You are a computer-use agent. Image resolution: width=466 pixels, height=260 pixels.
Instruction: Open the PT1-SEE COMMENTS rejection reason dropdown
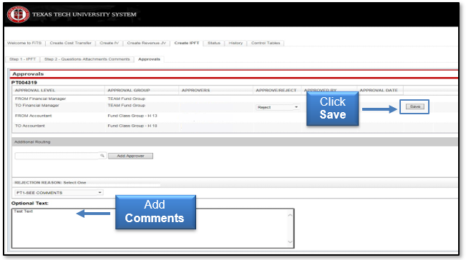(x=59, y=193)
